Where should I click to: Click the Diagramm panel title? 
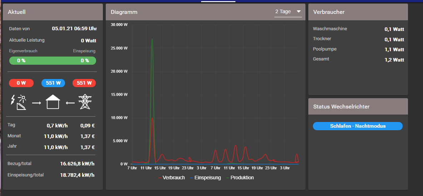click(x=124, y=12)
